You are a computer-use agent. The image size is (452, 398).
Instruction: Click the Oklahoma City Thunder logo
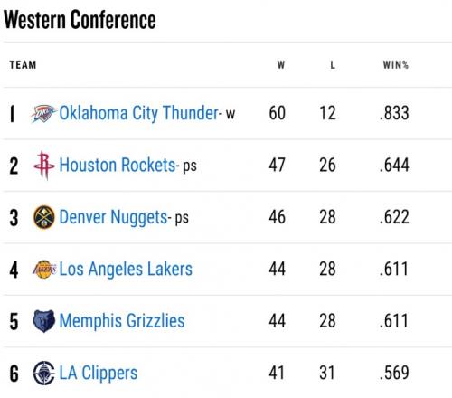(x=44, y=113)
